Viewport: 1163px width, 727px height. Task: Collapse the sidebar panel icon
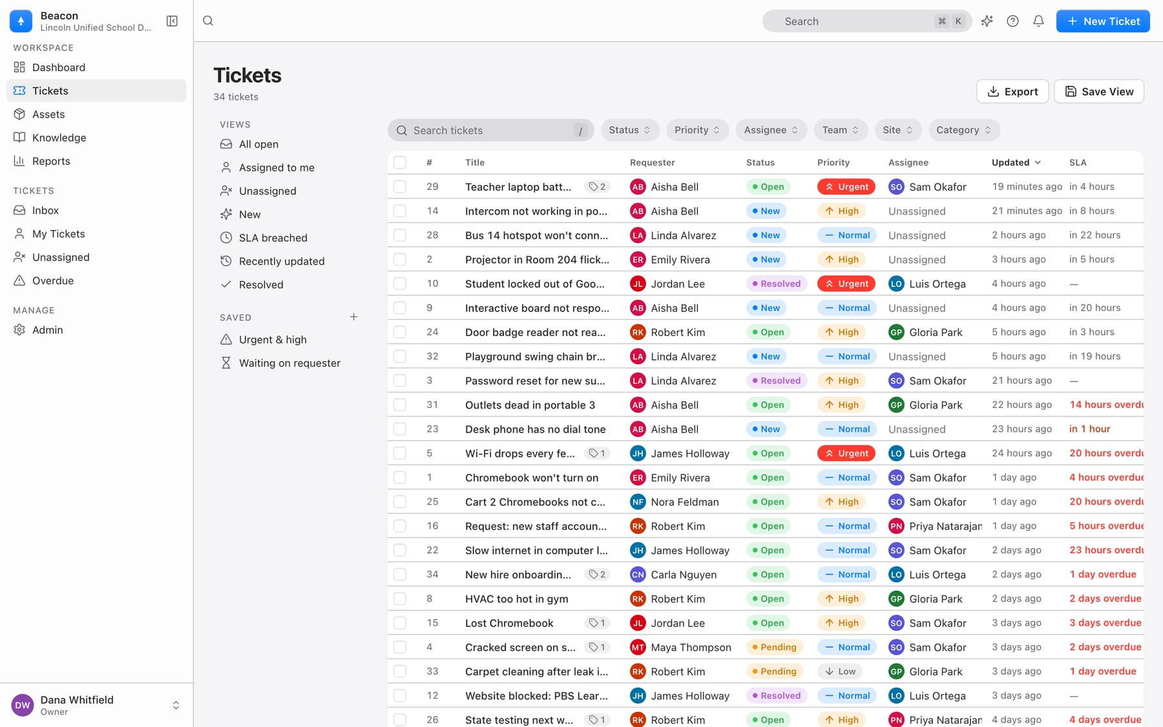172,21
